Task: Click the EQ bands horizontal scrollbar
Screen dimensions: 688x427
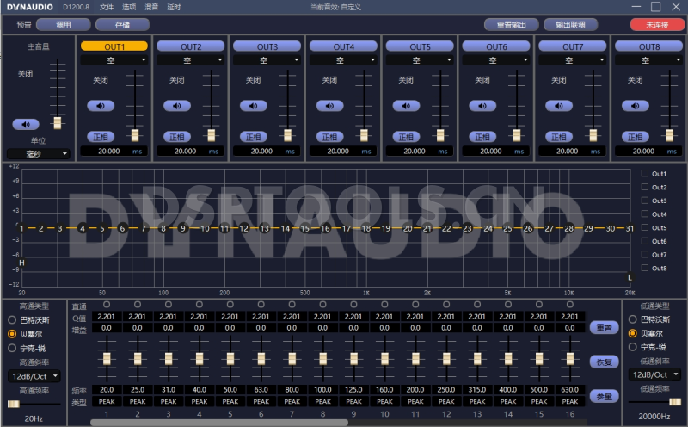Action: pos(219,423)
